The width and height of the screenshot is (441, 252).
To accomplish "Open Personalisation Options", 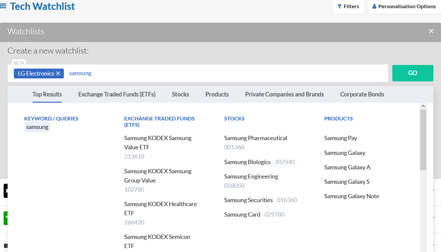I will (x=404, y=7).
